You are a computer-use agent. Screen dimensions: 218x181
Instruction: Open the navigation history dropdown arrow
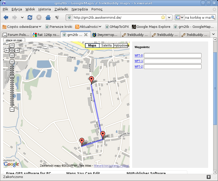(22, 17)
